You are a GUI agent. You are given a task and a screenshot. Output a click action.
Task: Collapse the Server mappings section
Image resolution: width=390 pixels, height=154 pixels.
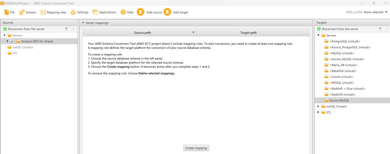[83, 23]
